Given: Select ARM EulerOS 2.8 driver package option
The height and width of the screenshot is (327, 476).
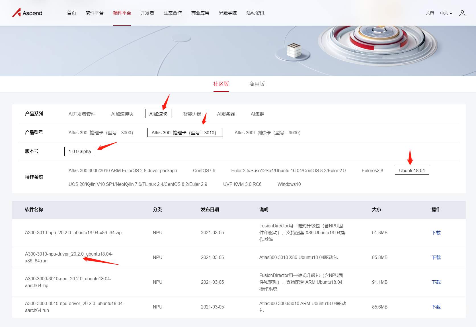Looking at the screenshot, I should (123, 170).
